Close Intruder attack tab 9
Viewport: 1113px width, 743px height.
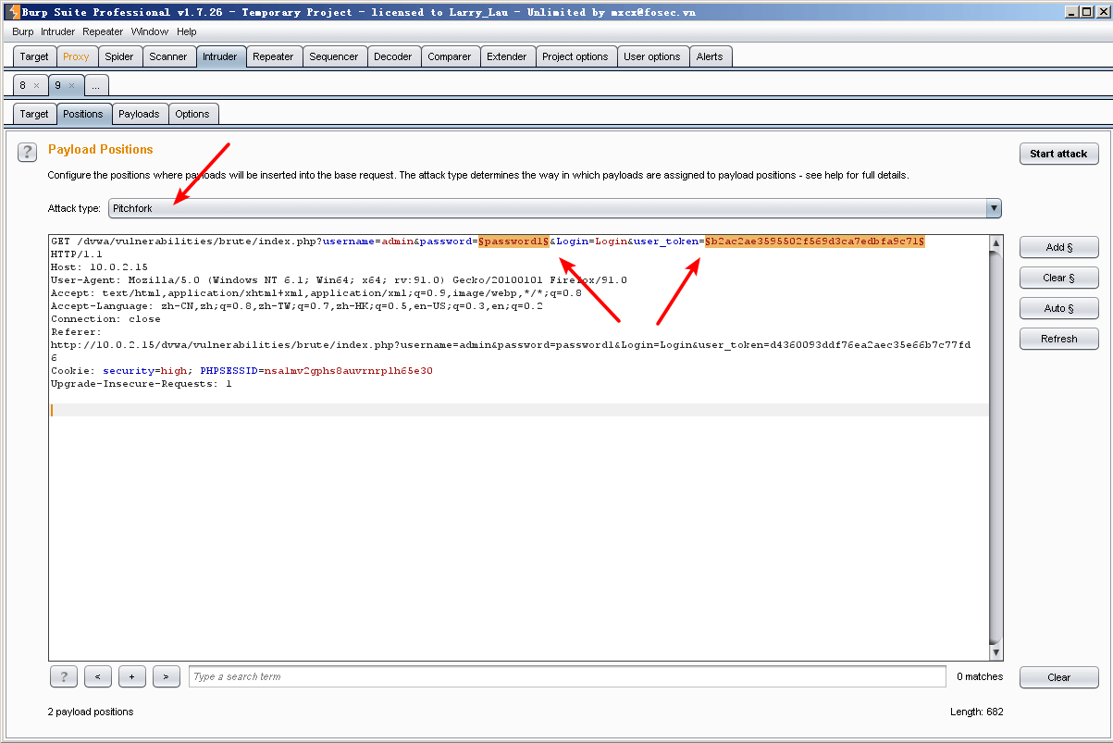(71, 85)
